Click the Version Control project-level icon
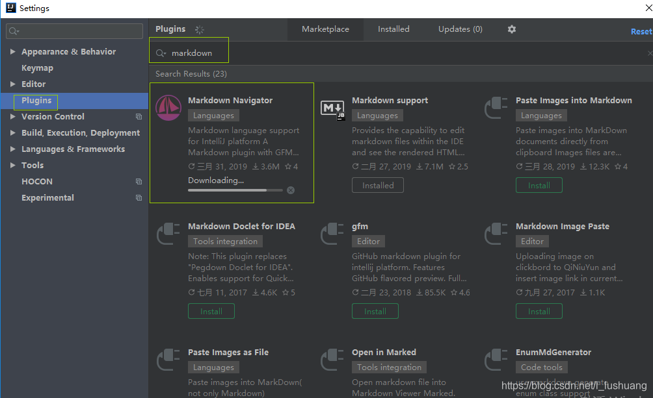653x398 pixels. tap(139, 117)
